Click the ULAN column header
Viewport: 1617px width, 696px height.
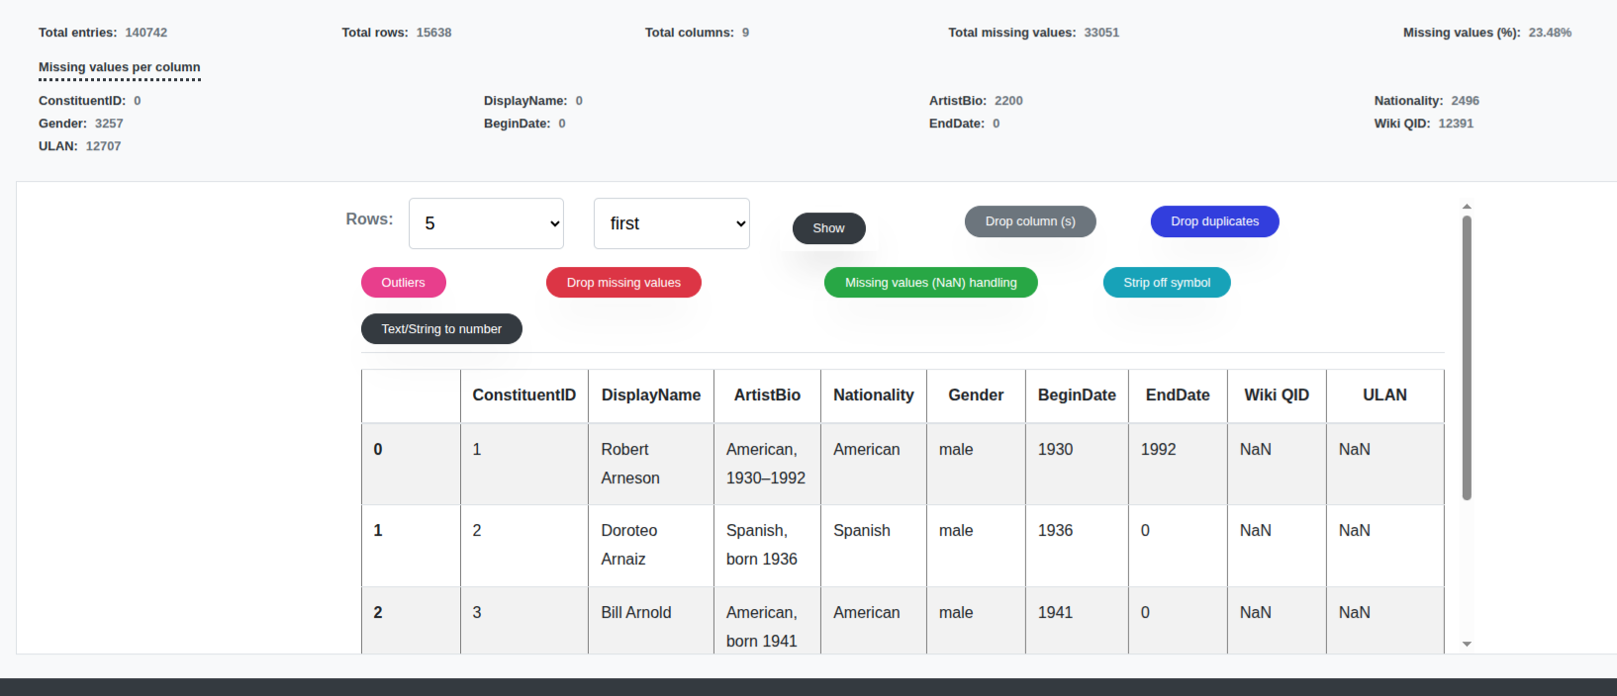point(1383,395)
